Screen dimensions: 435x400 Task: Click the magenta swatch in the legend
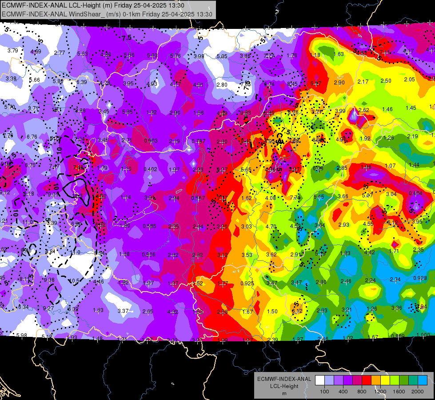357,380
